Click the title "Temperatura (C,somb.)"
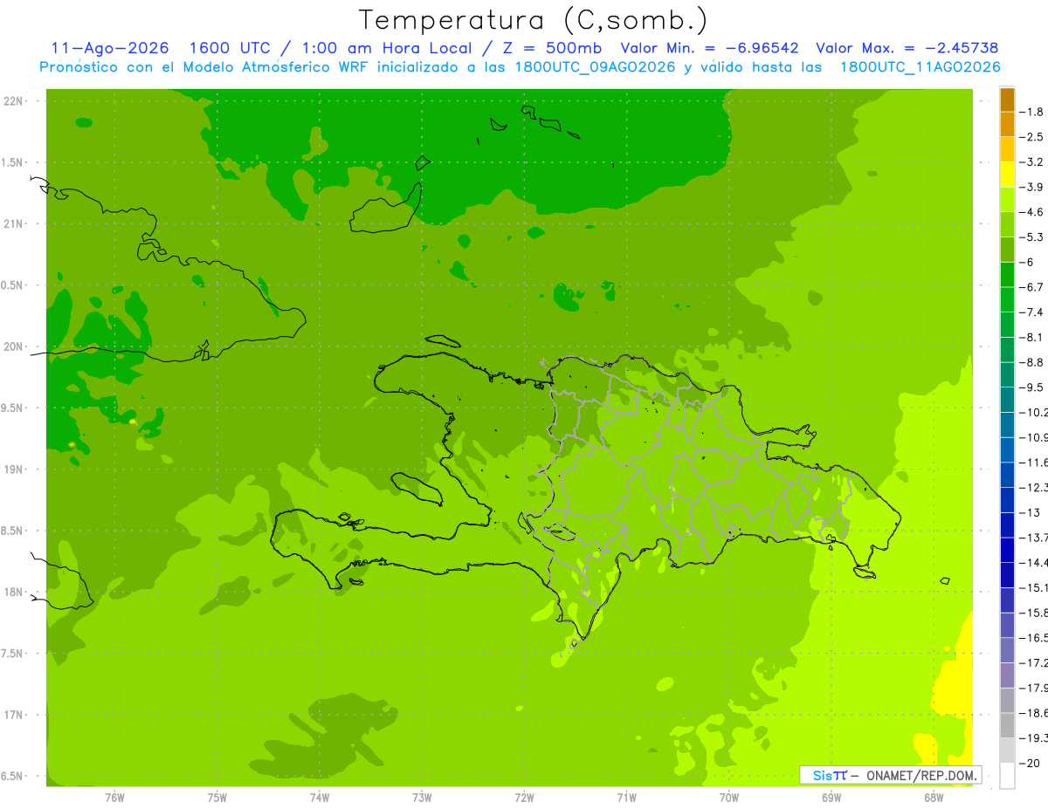 (x=533, y=20)
